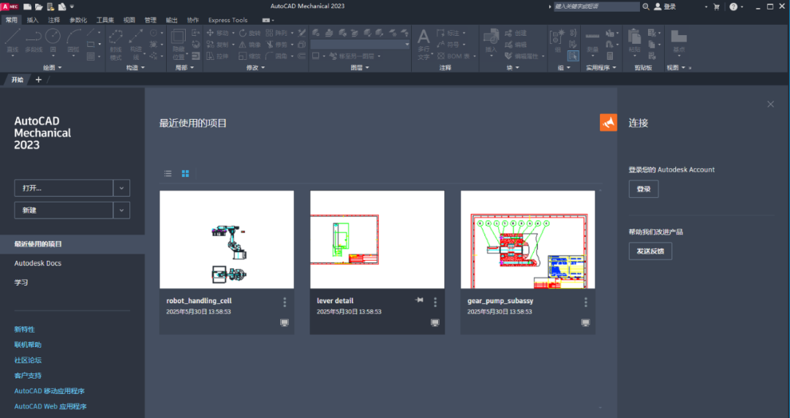Click the orange Autodesk announcements icon
This screenshot has height=418, width=790.
pyautogui.click(x=609, y=123)
